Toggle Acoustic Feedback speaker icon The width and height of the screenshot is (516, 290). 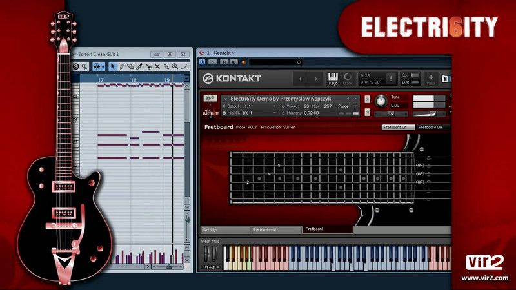(85, 67)
